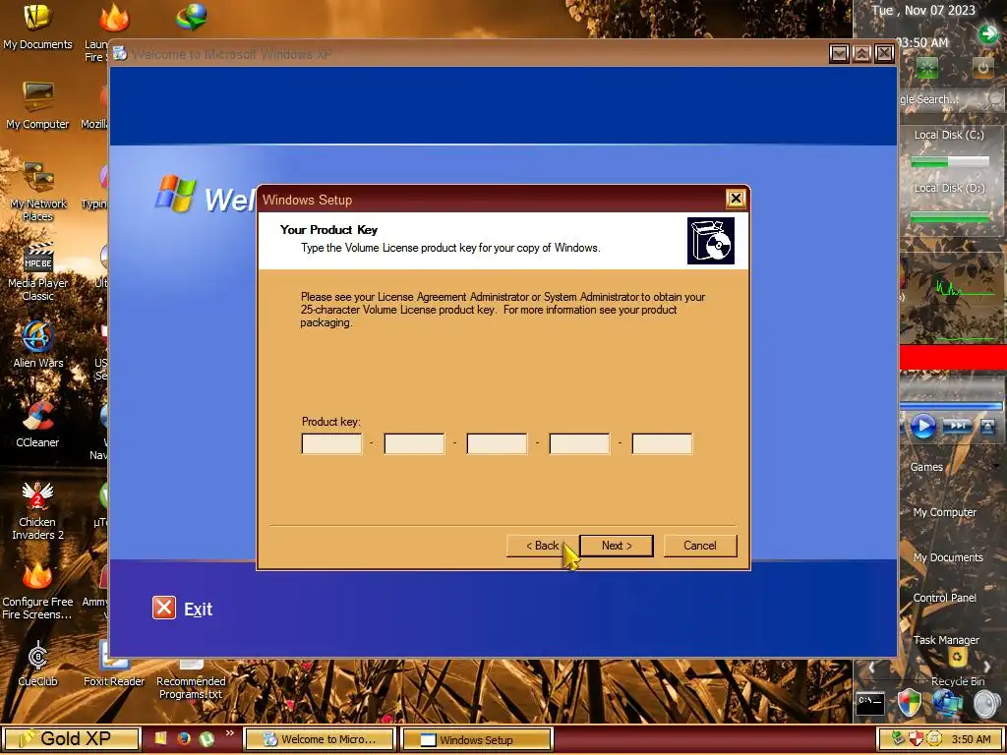The image size is (1007, 755).
Task: Click the fifth product key field
Action: coord(662,443)
